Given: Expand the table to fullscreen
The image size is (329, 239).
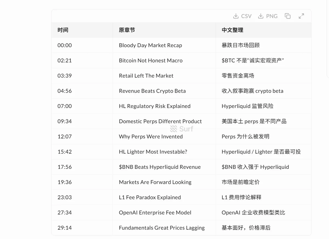Looking at the screenshot, I should point(301,16).
